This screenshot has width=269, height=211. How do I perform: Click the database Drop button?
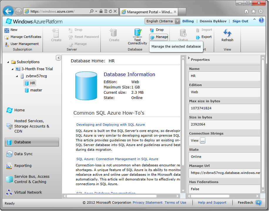[x=157, y=30]
